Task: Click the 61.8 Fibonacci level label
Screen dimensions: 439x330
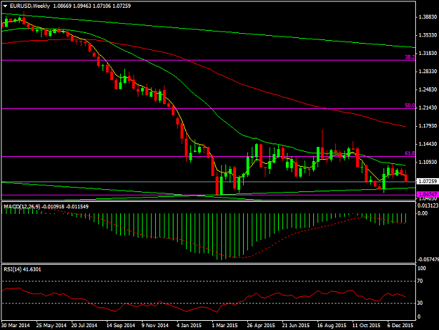Action: (409, 153)
